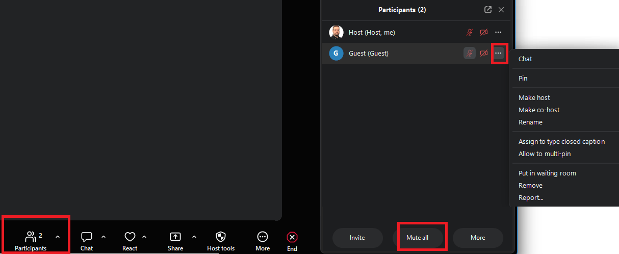The height and width of the screenshot is (254, 619).
Task: Toggle Guest's camera-off icon
Action: tap(484, 53)
